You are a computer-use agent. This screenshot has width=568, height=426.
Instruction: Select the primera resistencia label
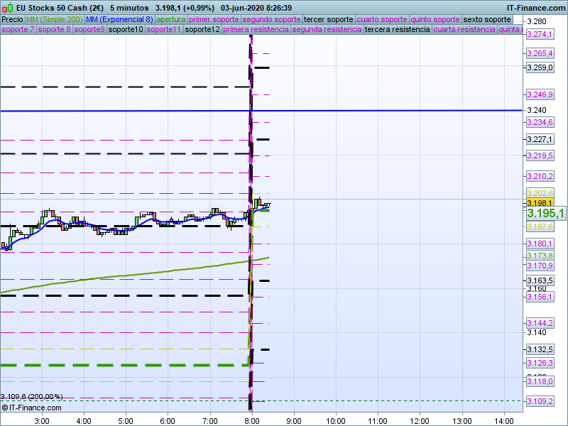[x=256, y=30]
